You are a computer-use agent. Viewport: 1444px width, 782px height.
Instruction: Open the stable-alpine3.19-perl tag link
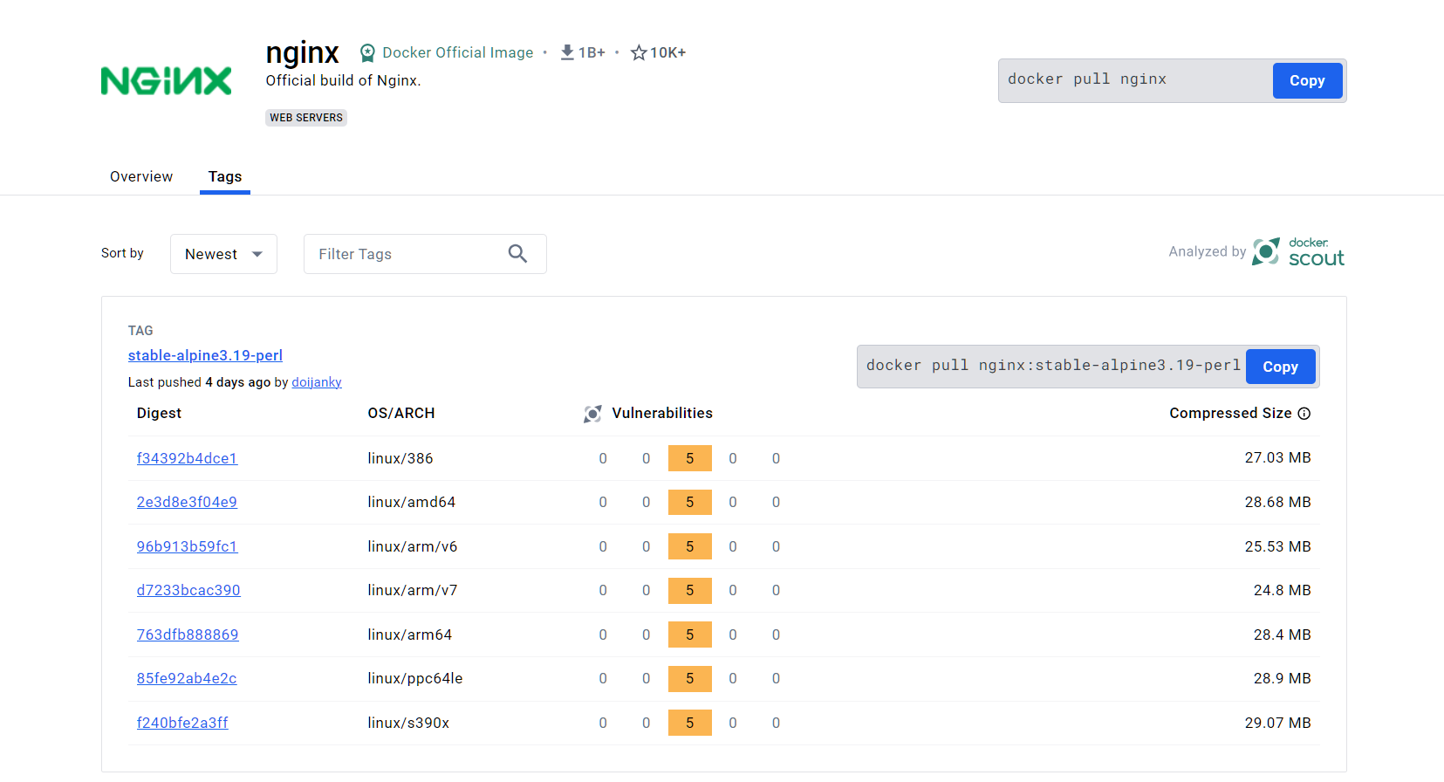click(x=205, y=355)
